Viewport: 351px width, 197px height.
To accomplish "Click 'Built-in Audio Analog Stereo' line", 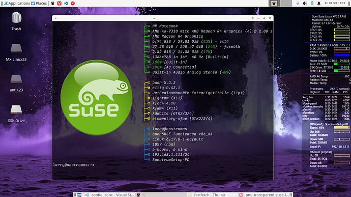I will coord(191,72).
